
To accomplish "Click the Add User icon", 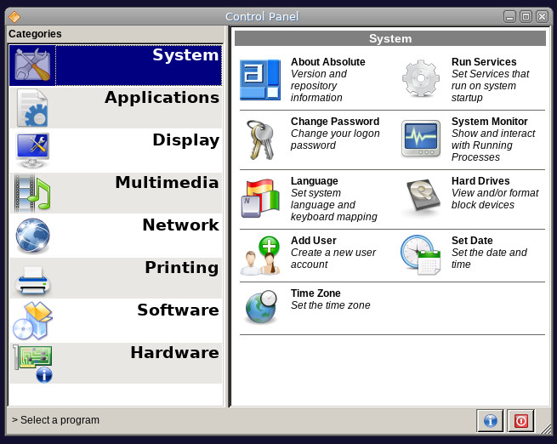I will click(259, 256).
